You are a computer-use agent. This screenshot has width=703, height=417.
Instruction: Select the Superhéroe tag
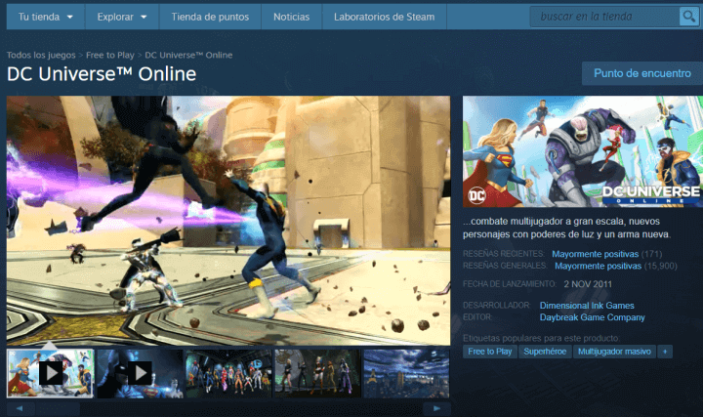click(545, 352)
